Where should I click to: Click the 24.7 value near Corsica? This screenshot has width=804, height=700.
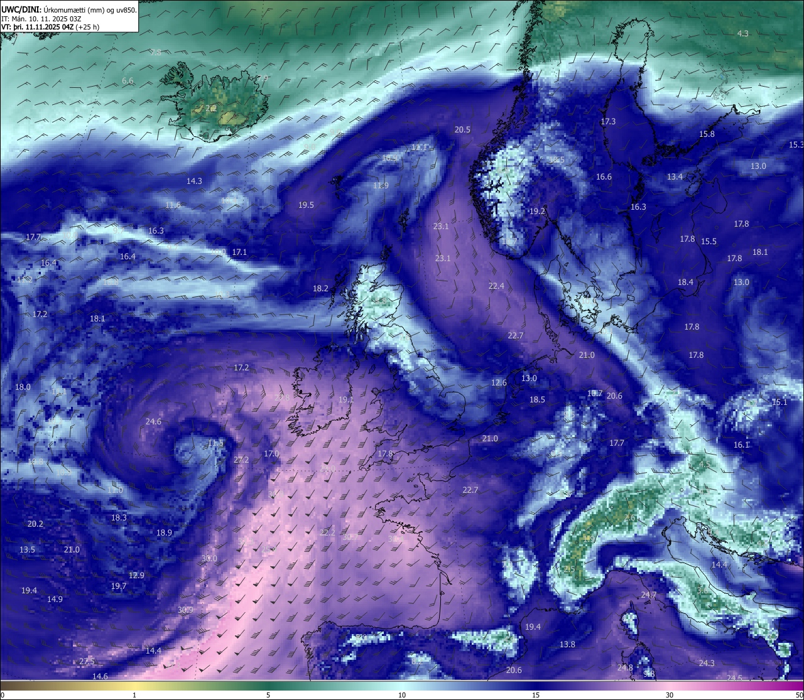point(648,595)
